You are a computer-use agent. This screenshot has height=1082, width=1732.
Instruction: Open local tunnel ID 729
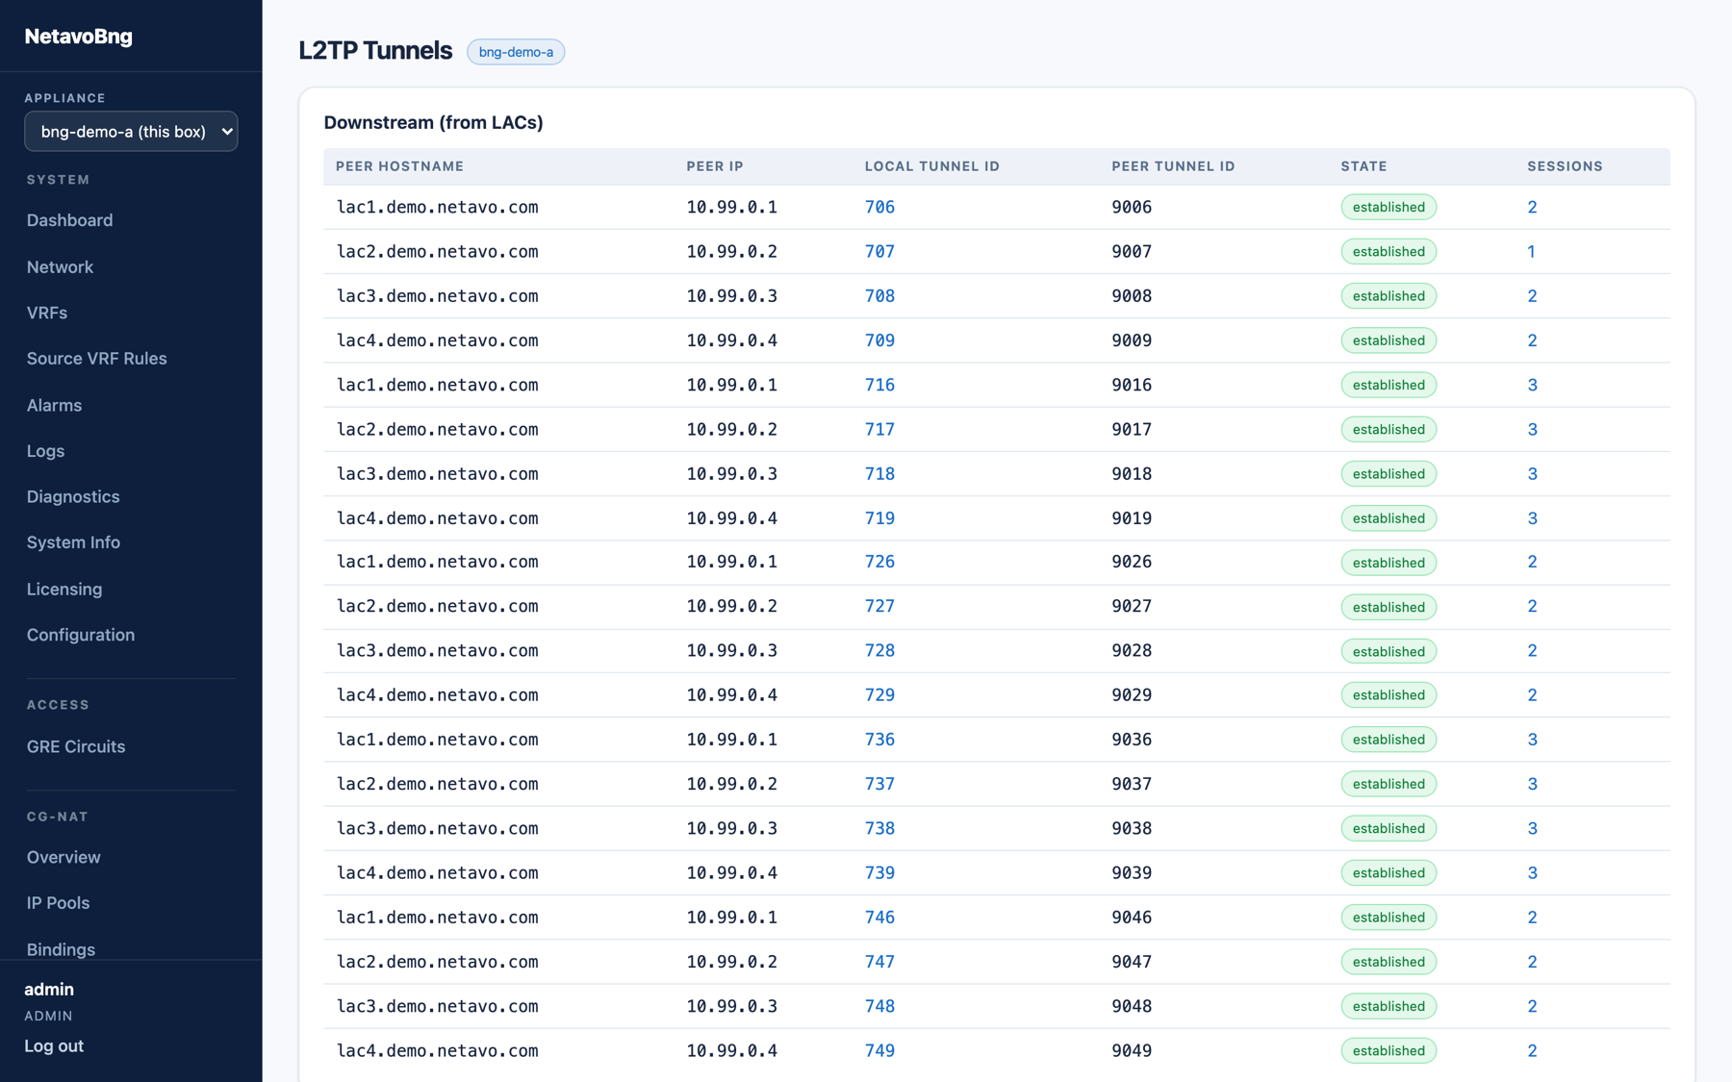(x=879, y=695)
